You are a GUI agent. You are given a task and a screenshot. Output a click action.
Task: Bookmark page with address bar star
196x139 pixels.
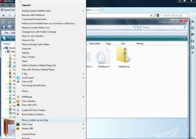152,15
